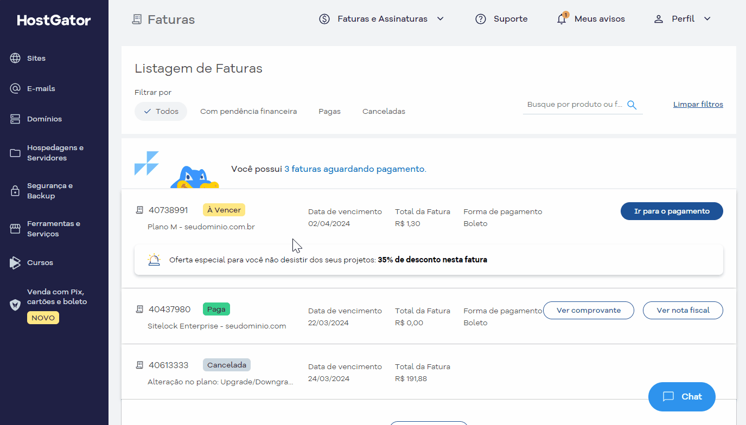Open Ferramentas e Serviços section

(54, 229)
